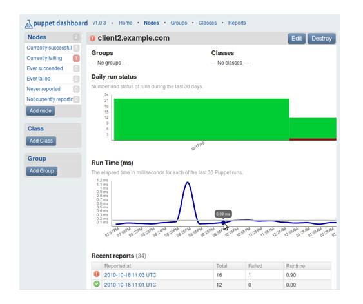Open the Class sidebar heading
This screenshot has height=304, width=363.
point(35,128)
